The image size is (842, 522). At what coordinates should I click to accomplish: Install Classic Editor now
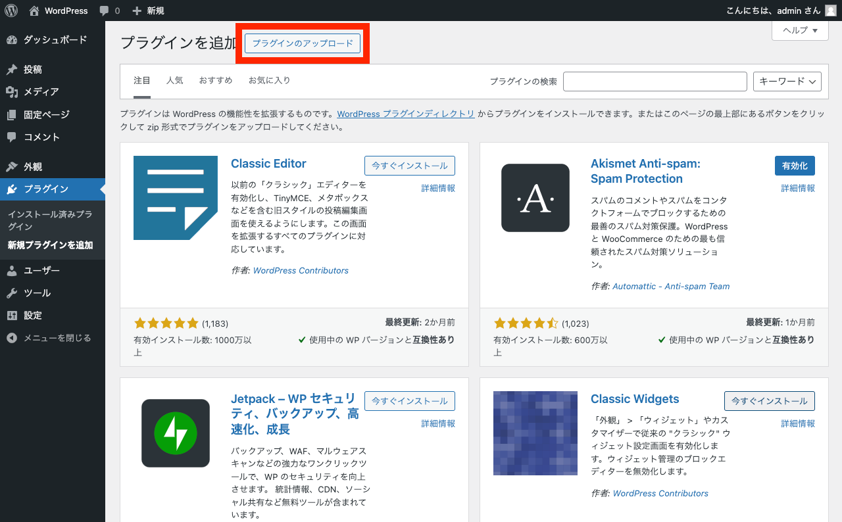coord(410,166)
